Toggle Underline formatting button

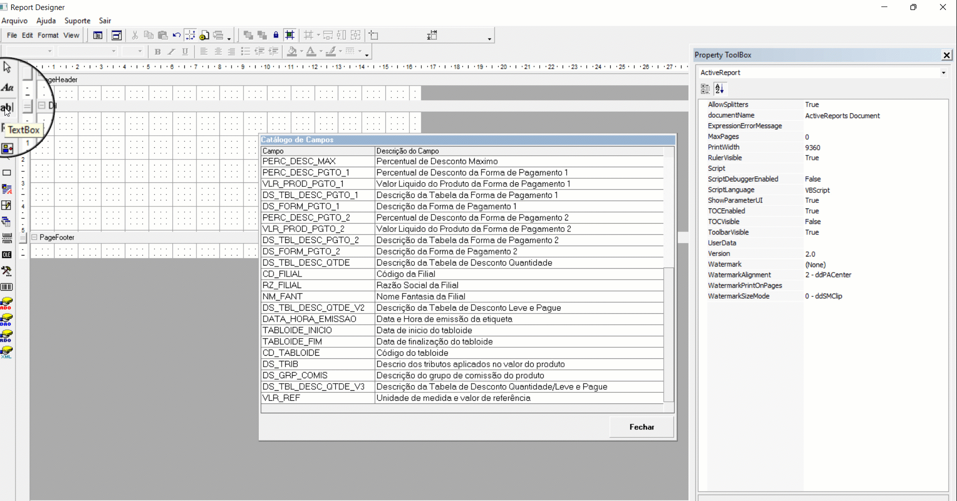click(x=185, y=52)
